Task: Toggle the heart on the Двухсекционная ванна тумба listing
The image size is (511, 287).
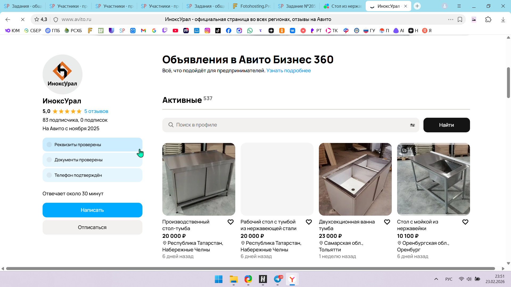Action: click(x=387, y=222)
